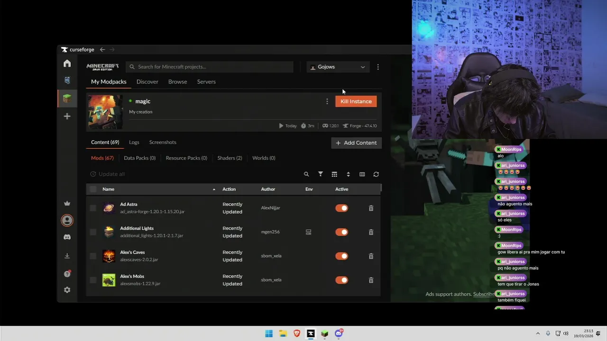Click the up-down sort arrows icon

(x=348, y=174)
